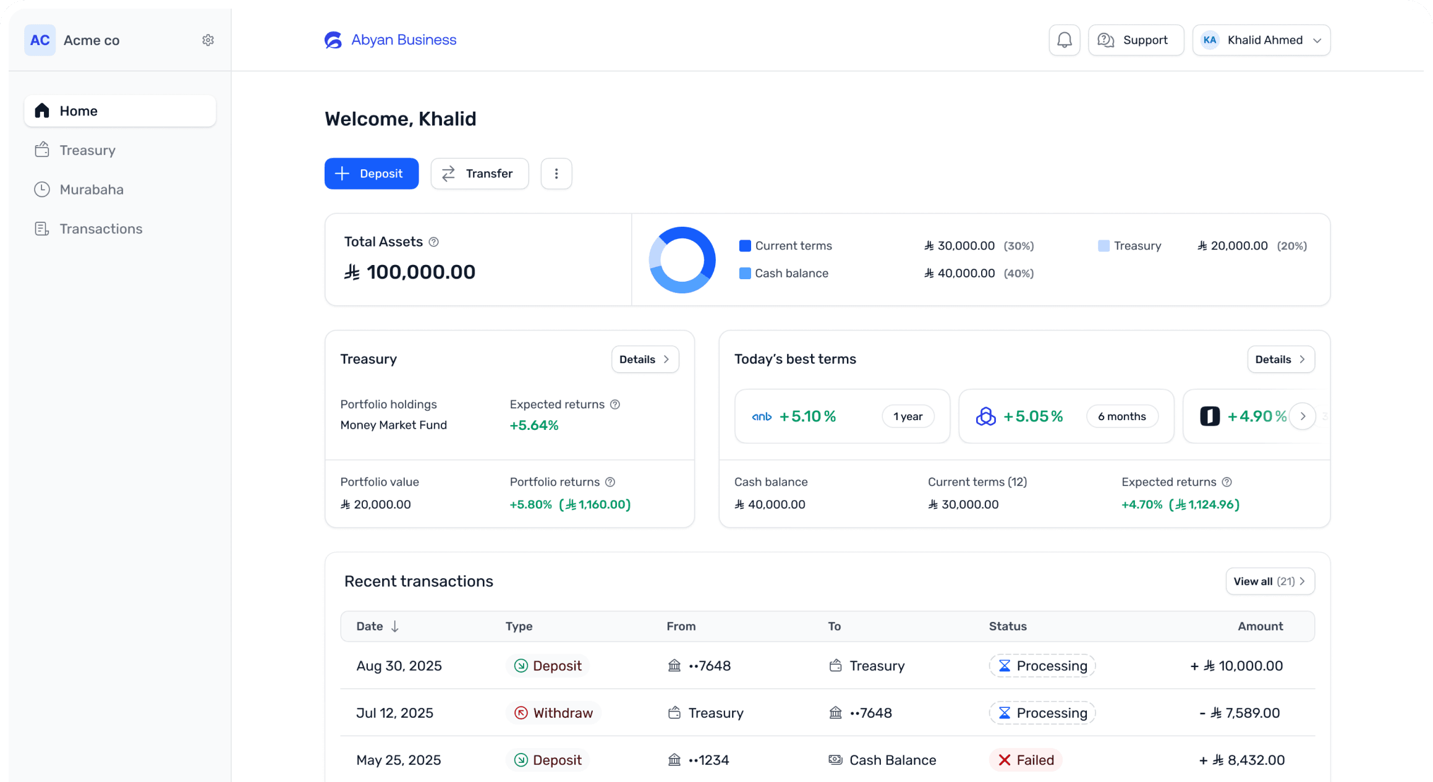Expand Khalid Ahmed account dropdown
Image resolution: width=1433 pixels, height=782 pixels.
(1317, 40)
